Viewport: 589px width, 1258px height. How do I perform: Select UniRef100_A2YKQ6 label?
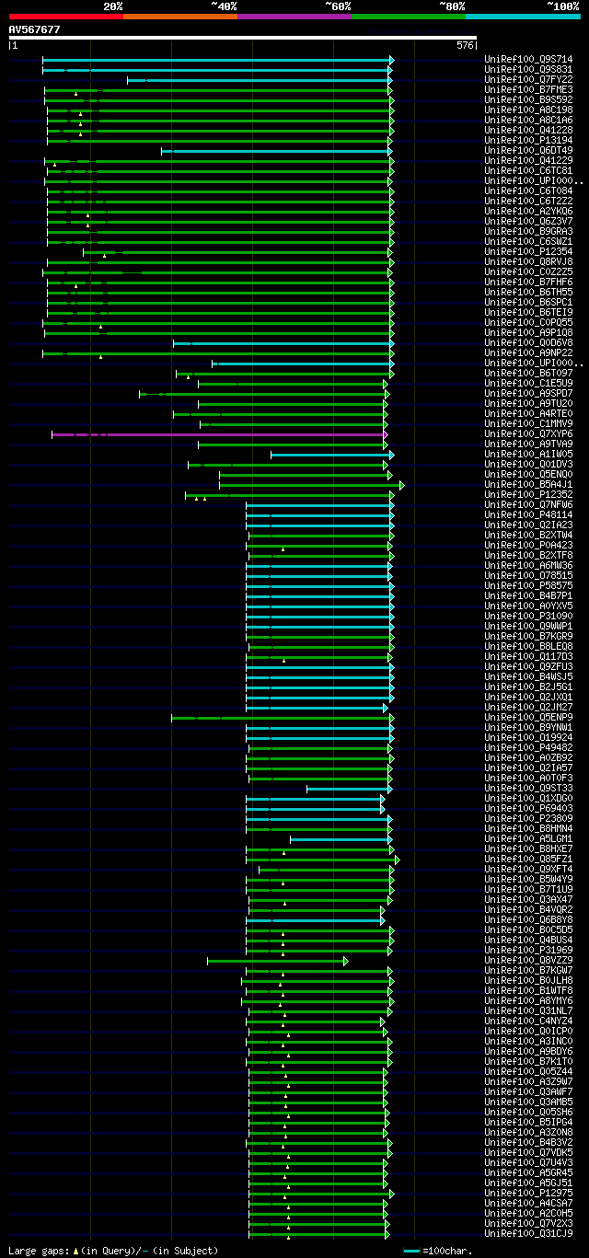point(527,212)
